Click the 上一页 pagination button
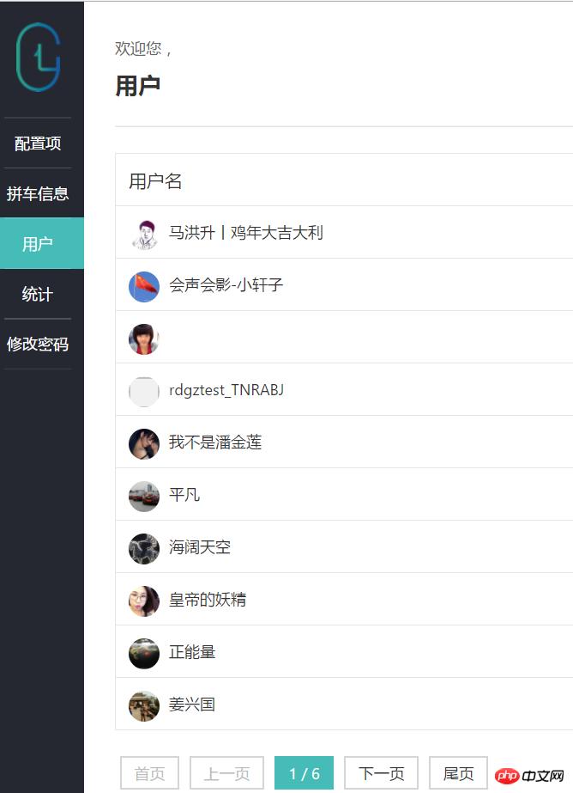This screenshot has width=573, height=793. click(226, 772)
